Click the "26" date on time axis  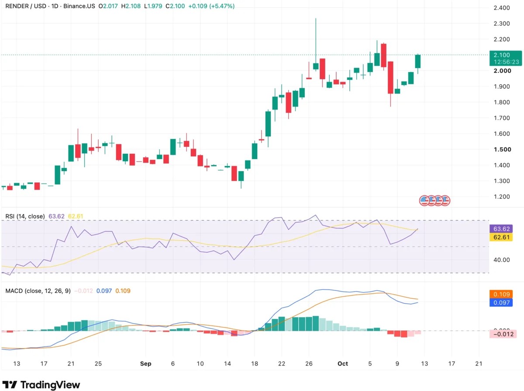[x=309, y=363]
